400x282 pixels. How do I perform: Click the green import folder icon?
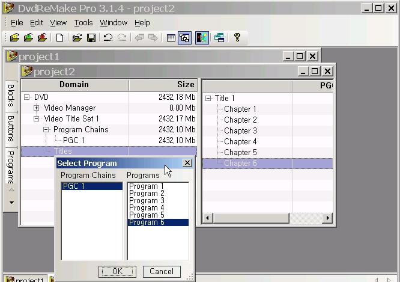point(29,37)
